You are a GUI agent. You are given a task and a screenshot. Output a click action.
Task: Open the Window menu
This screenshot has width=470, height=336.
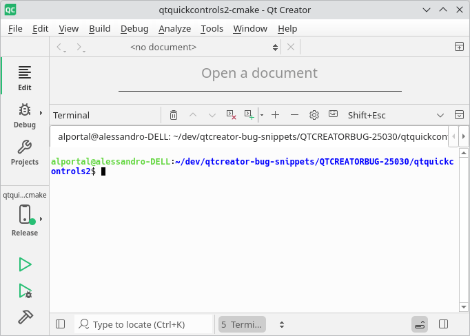point(250,28)
